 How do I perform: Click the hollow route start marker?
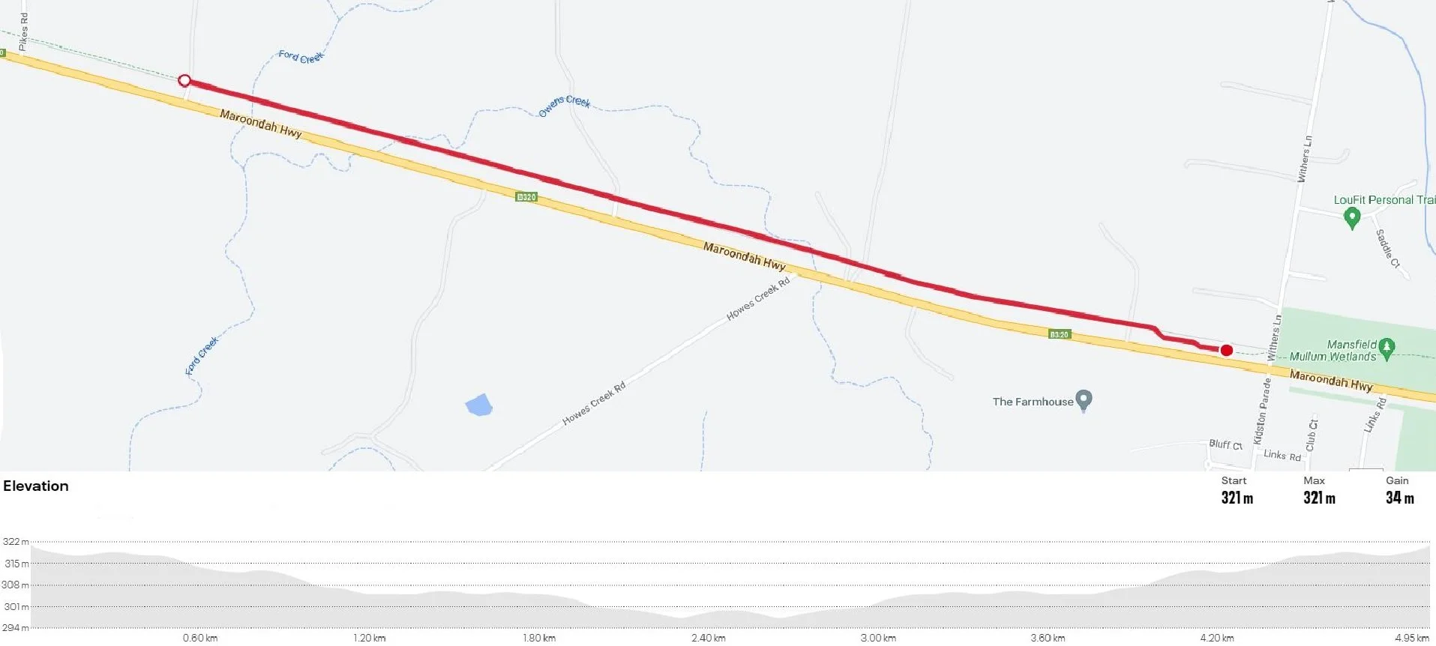click(184, 80)
